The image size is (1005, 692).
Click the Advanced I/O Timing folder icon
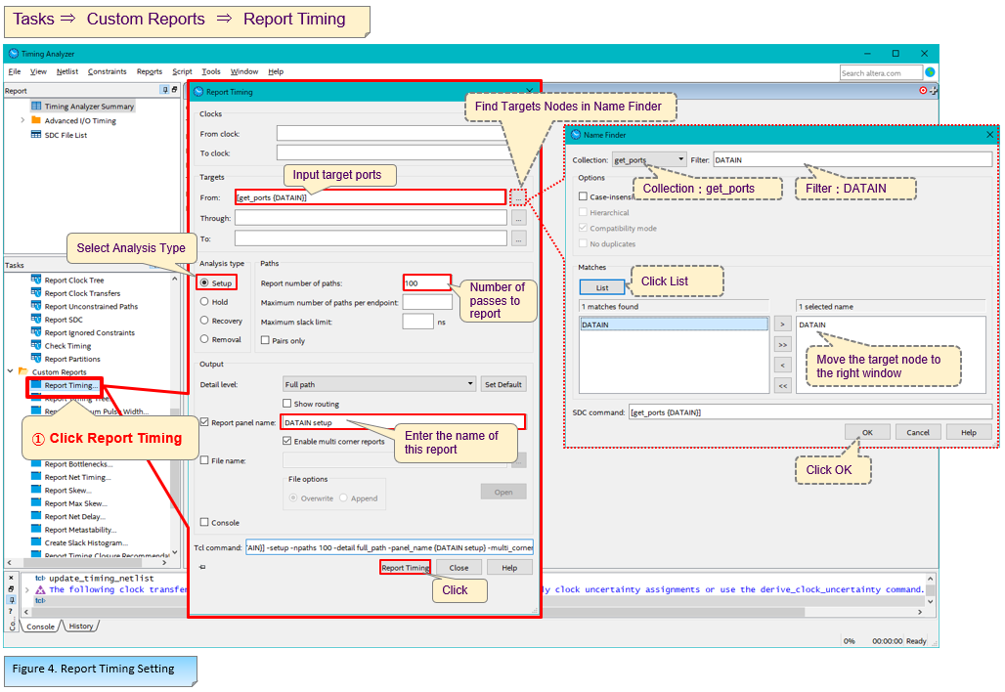pos(36,121)
